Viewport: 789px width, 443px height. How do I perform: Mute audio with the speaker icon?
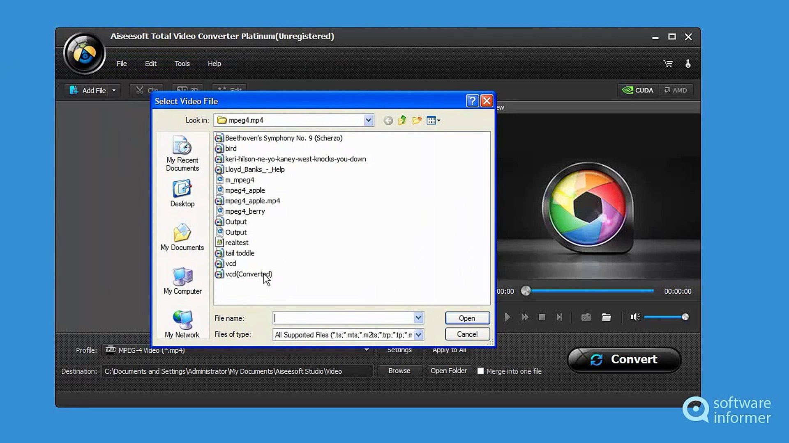(635, 317)
